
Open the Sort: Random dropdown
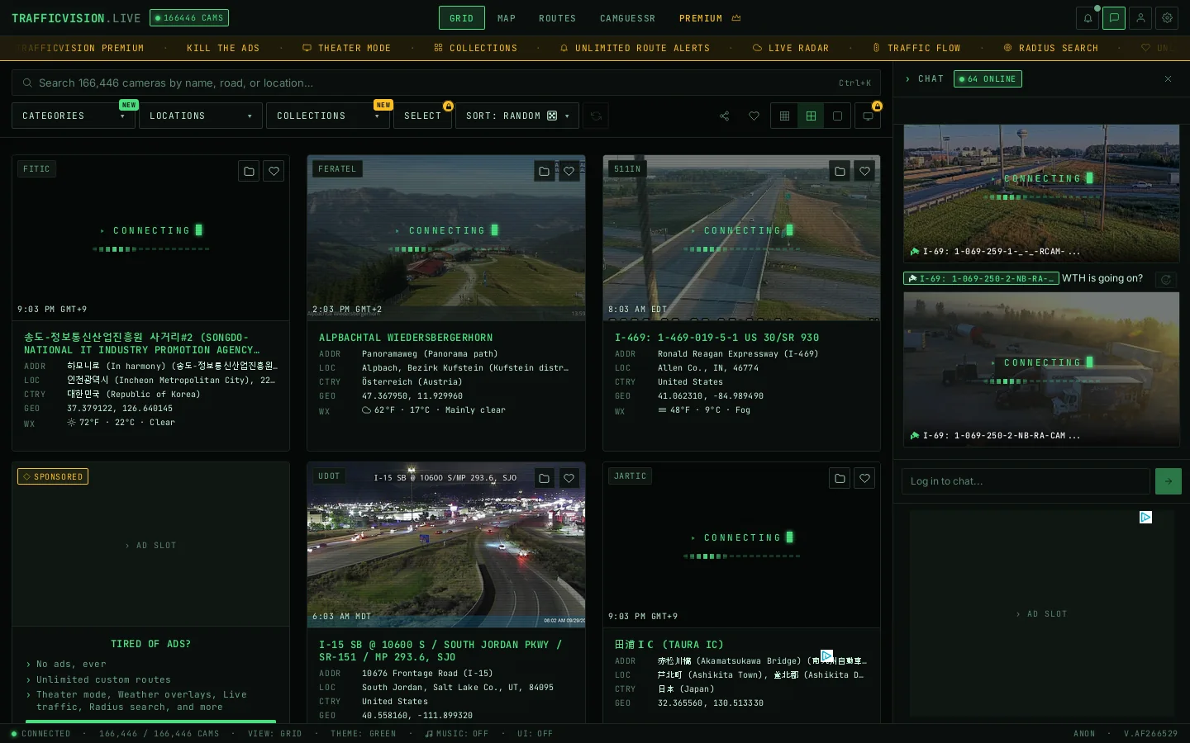tap(517, 116)
